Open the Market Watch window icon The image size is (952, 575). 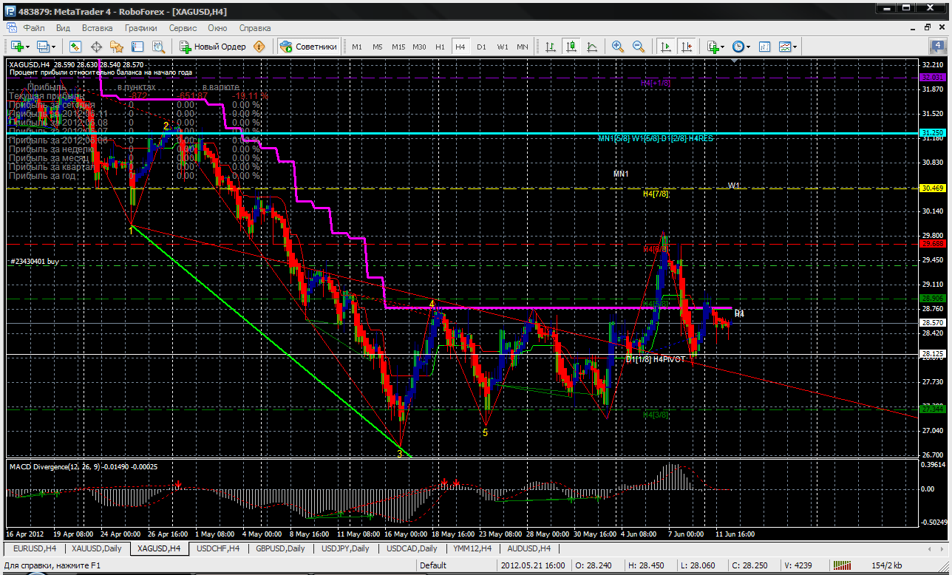click(75, 47)
